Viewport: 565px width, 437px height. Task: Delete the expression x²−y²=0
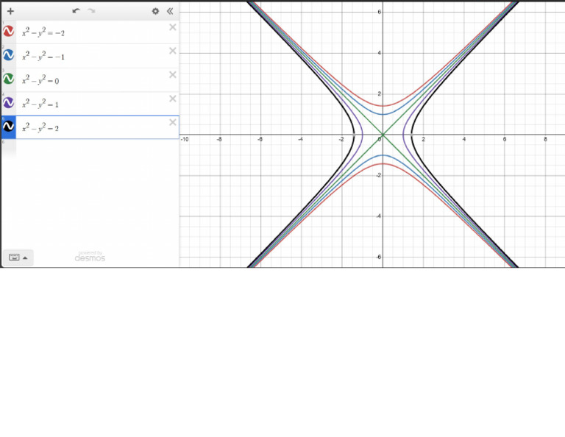coord(173,74)
